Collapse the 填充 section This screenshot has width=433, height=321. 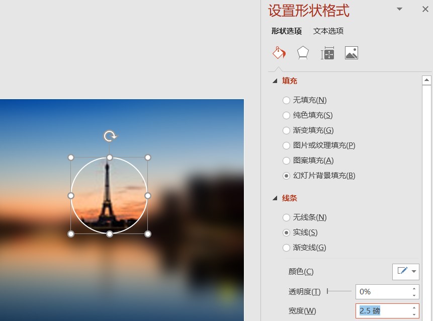pyautogui.click(x=275, y=81)
